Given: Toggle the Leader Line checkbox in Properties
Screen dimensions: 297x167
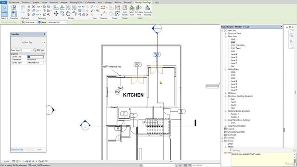Looking at the screenshot, I should point(29,57).
